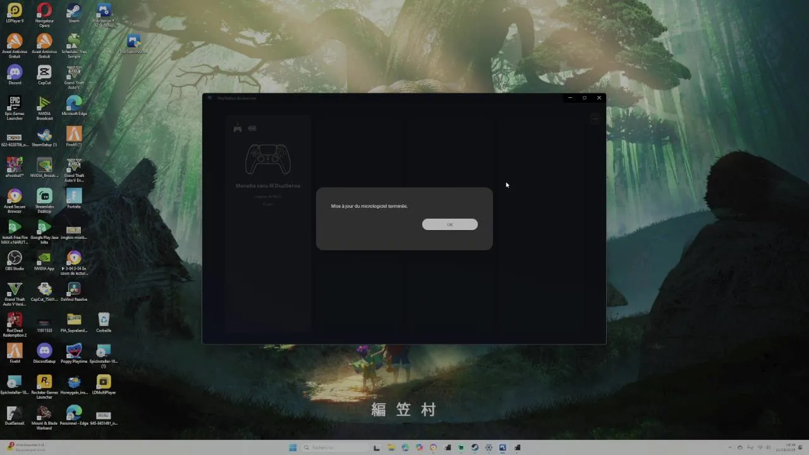
Task: Select Red Dead Redemption 2 icon
Action: (15, 325)
